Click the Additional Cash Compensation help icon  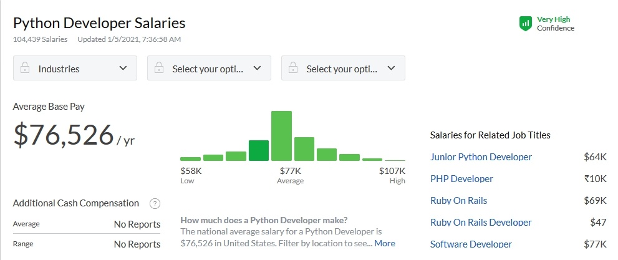point(155,203)
